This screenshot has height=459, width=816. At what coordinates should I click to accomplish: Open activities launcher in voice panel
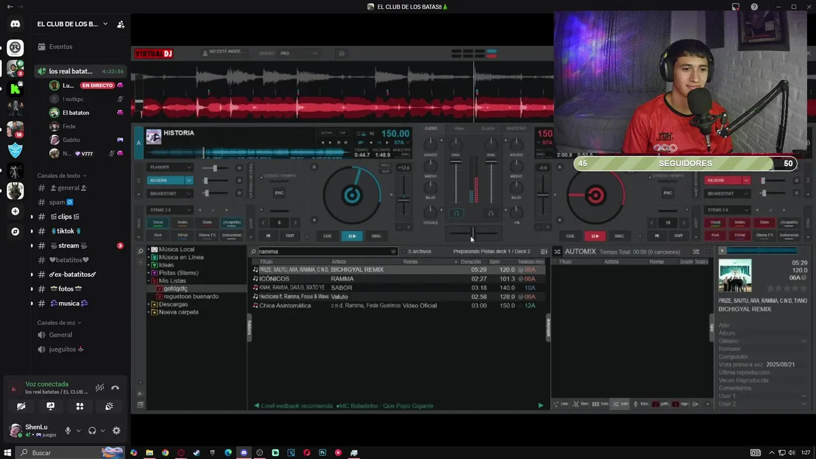[x=80, y=406]
